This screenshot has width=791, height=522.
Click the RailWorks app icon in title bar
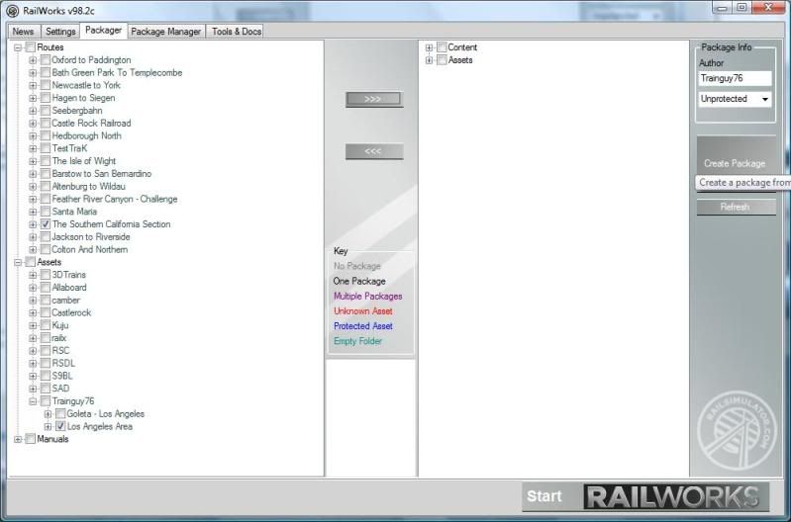[x=12, y=10]
